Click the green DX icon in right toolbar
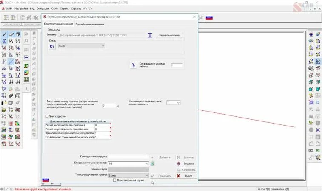This screenshot has height=191, width=322. coord(318,150)
